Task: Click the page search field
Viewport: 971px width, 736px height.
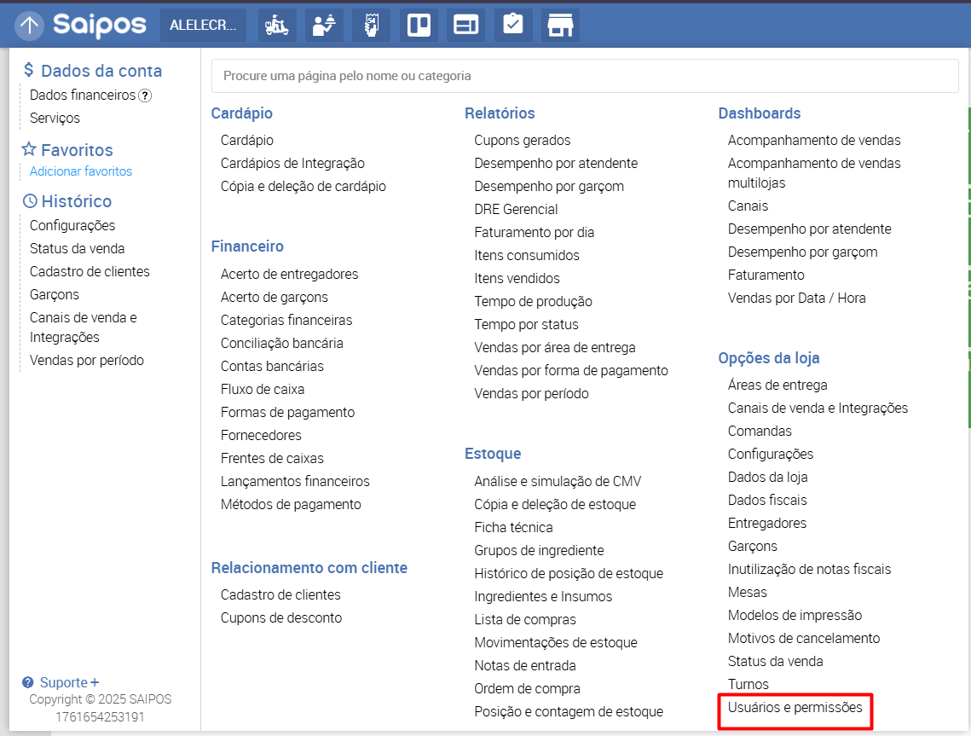Action: coord(585,76)
